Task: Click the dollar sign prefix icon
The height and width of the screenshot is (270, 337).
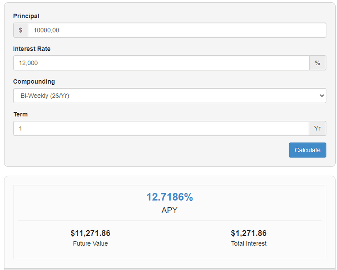Action: coord(21,30)
